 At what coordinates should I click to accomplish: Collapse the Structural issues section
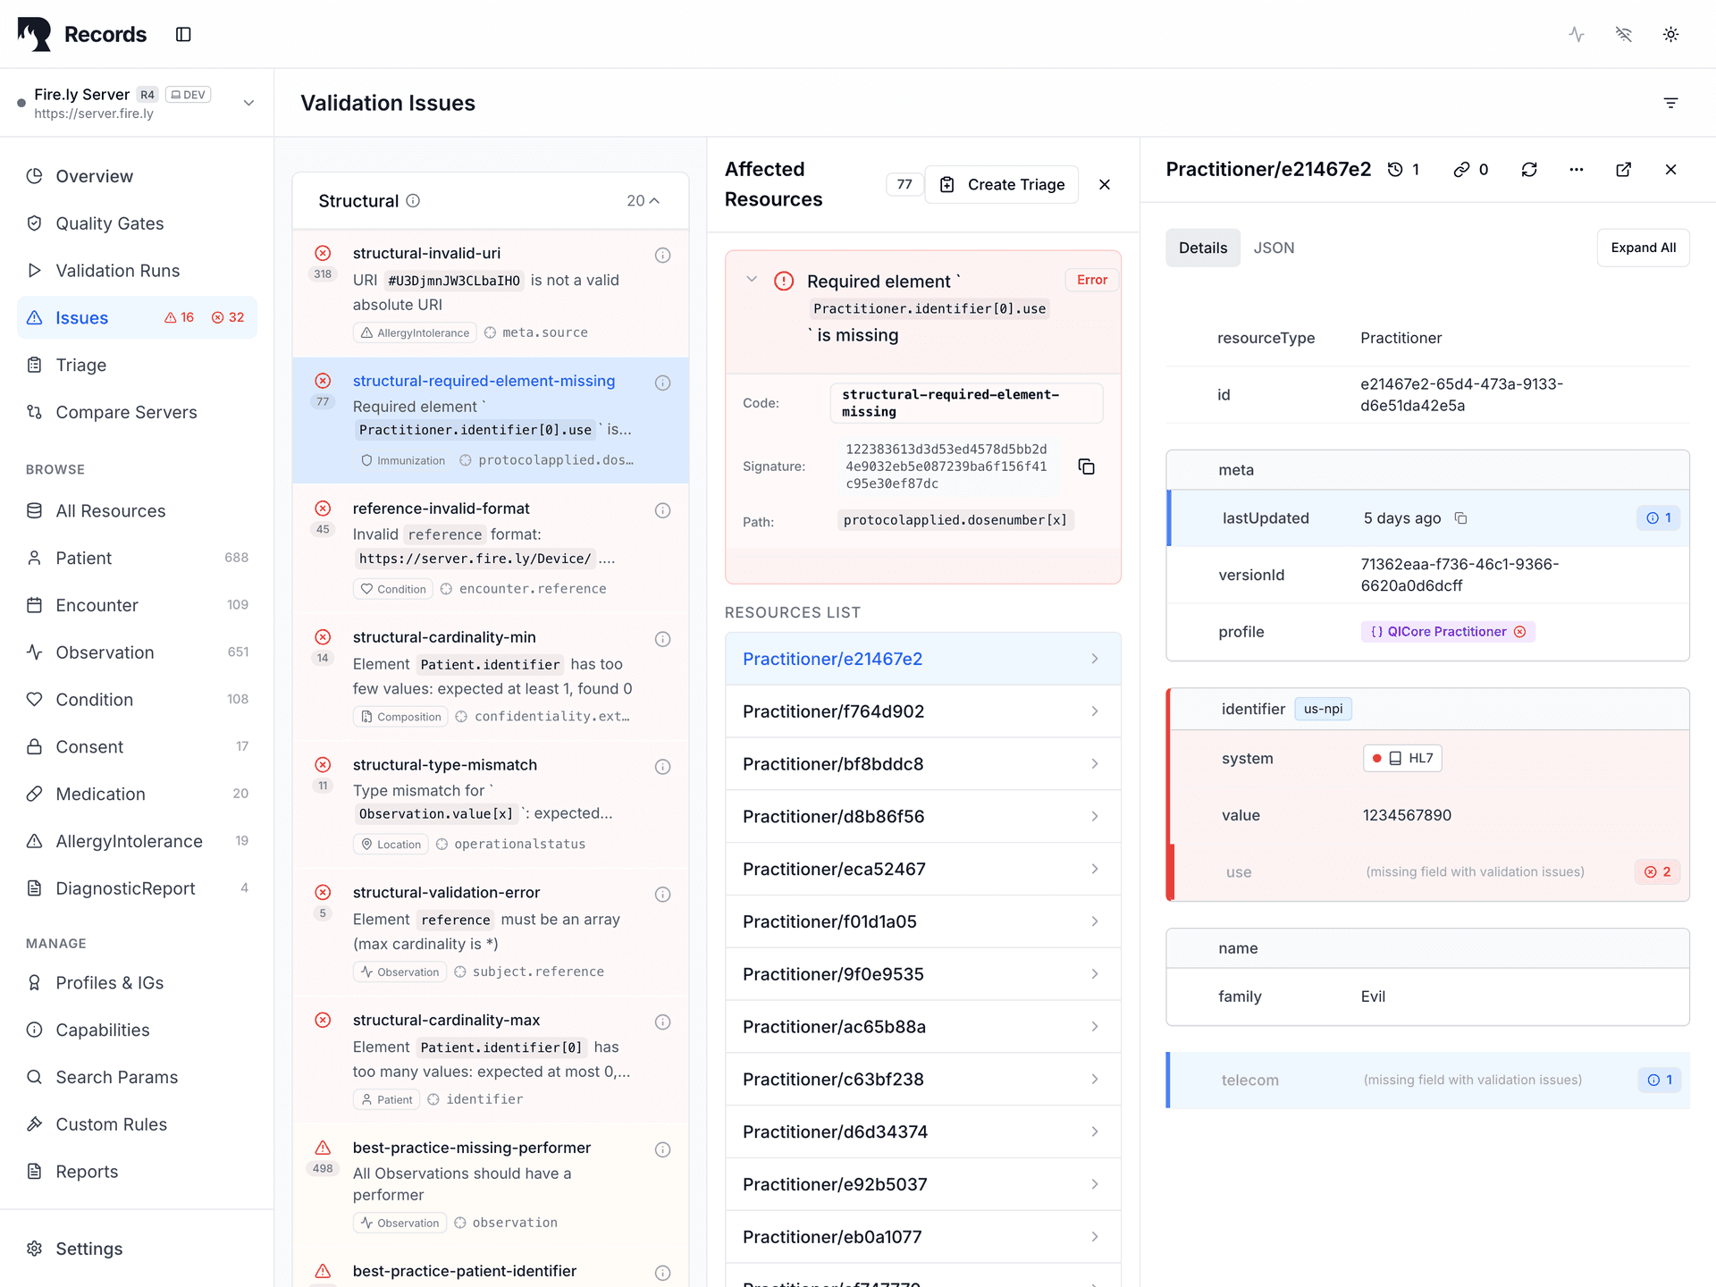[x=655, y=200]
